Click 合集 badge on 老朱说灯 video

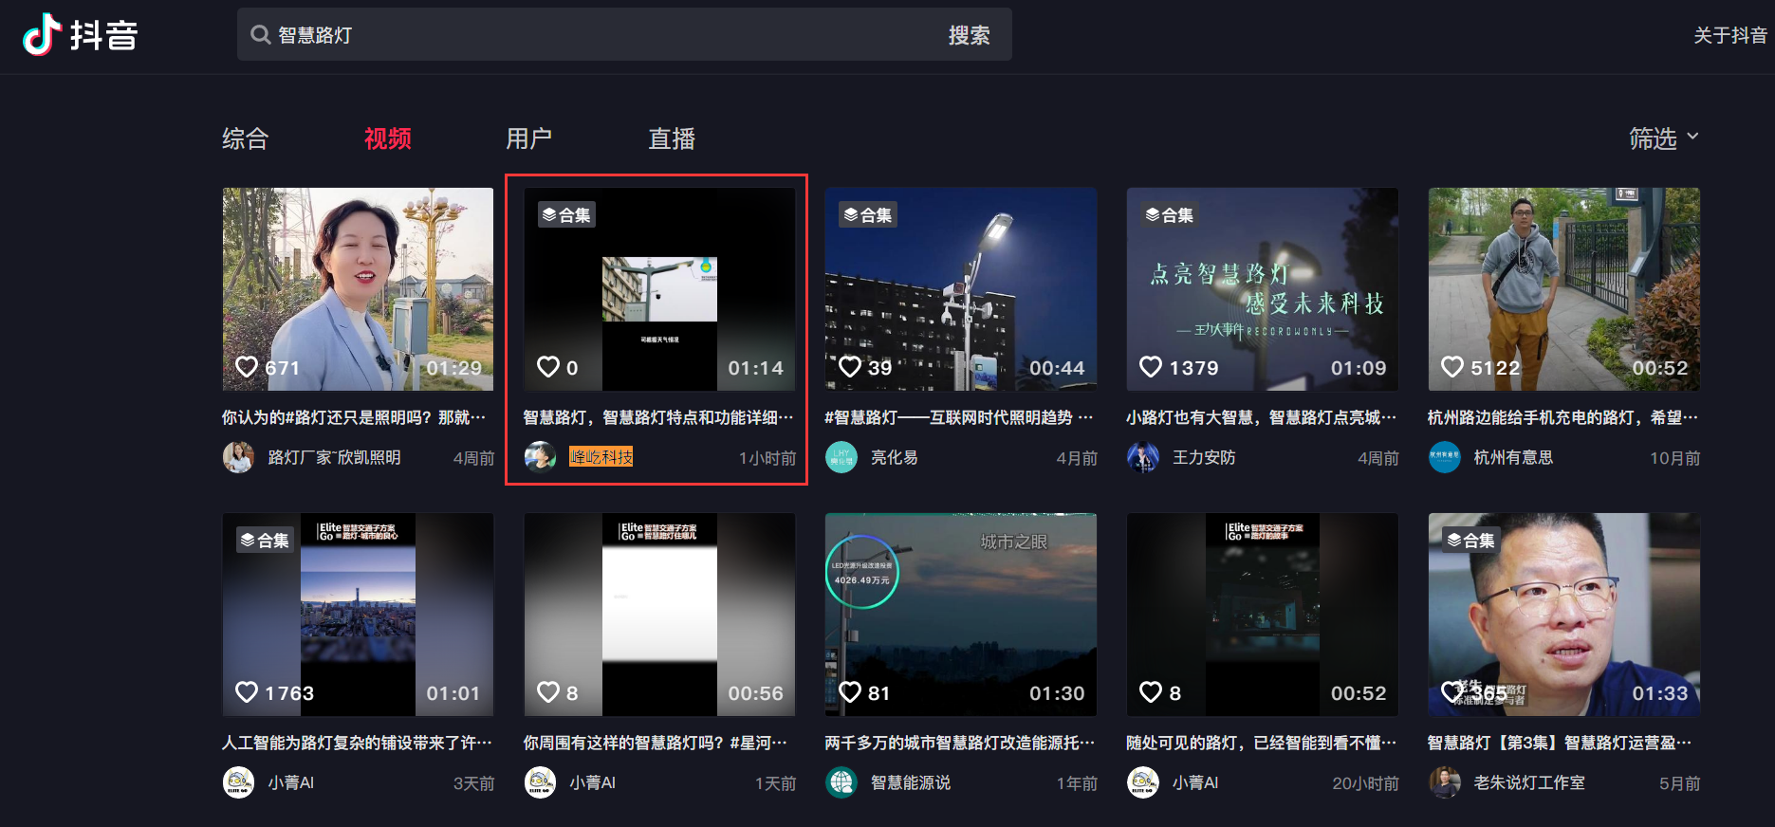(1471, 541)
